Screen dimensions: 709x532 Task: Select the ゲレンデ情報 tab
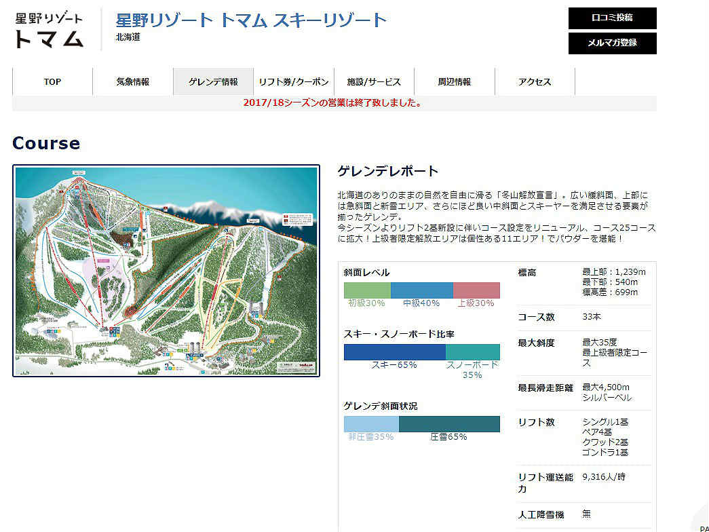coord(214,82)
